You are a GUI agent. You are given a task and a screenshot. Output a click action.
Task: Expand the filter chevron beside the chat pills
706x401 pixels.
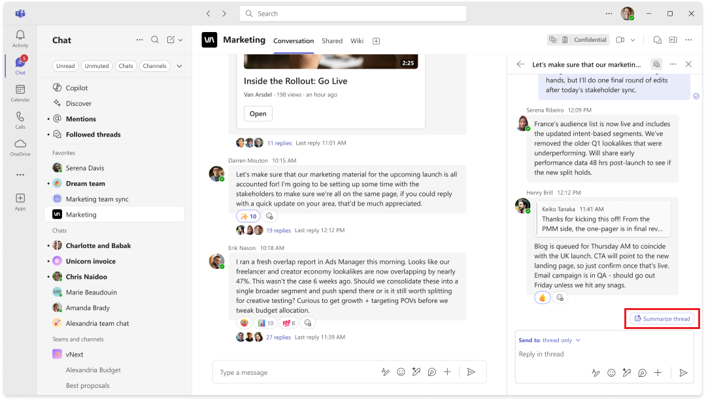179,65
